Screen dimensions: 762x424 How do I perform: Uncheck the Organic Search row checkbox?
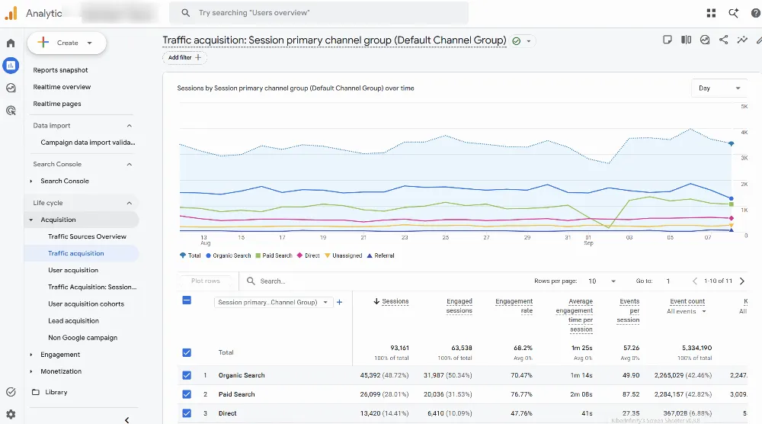187,375
